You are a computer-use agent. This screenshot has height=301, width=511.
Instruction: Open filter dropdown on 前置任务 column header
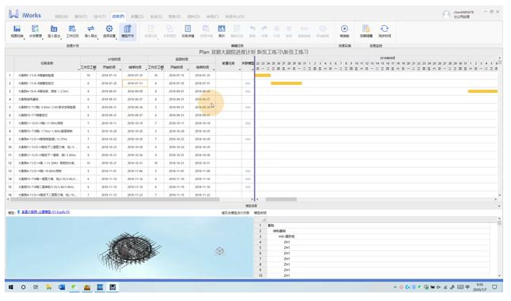(x=240, y=69)
